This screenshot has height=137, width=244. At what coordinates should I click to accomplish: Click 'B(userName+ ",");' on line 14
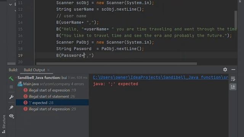(x=77, y=22)
